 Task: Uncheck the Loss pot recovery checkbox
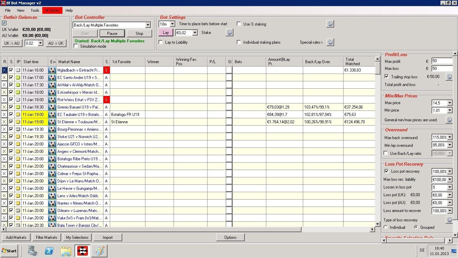(386, 171)
